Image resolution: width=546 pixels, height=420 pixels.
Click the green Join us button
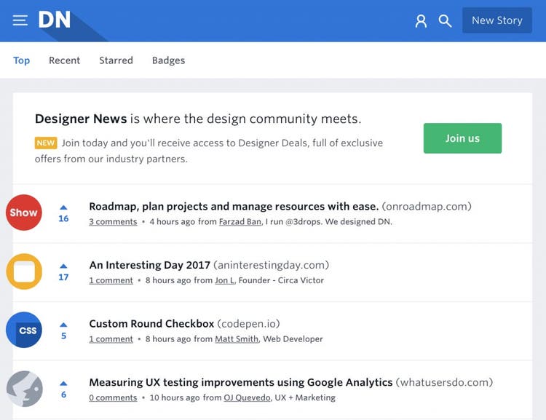(462, 138)
